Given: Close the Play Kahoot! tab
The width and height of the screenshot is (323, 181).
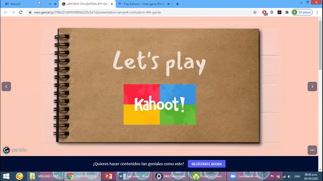Looking at the screenshot, I should tap(168, 4).
